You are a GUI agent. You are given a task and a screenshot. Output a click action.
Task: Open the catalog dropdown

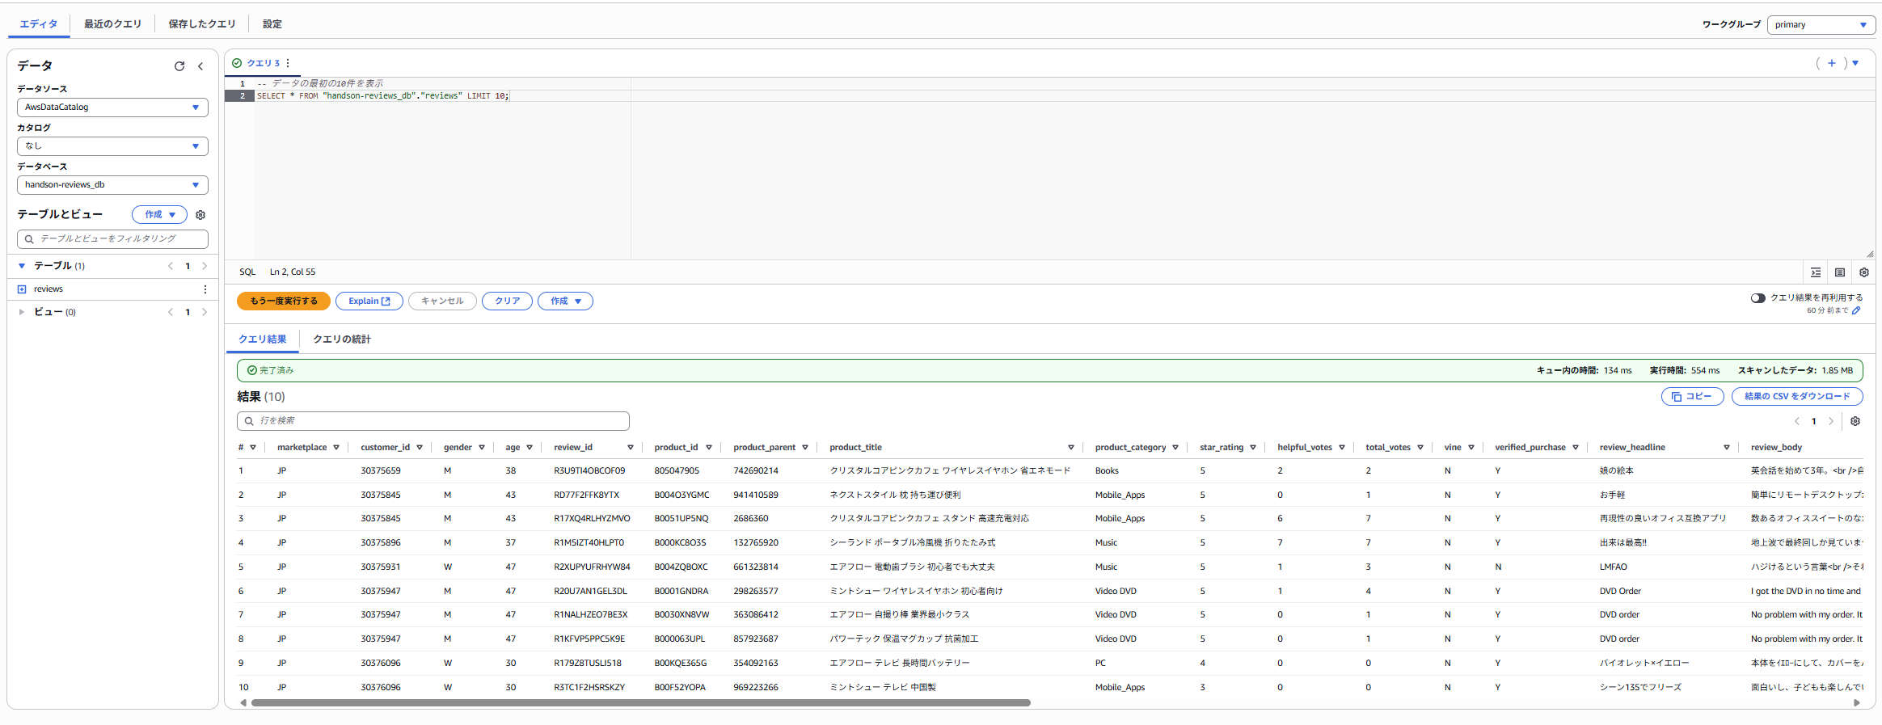point(112,146)
